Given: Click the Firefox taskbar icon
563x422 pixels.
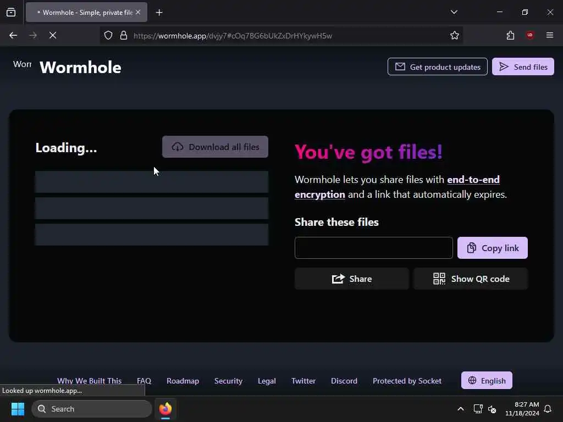Looking at the screenshot, I should coord(165,409).
